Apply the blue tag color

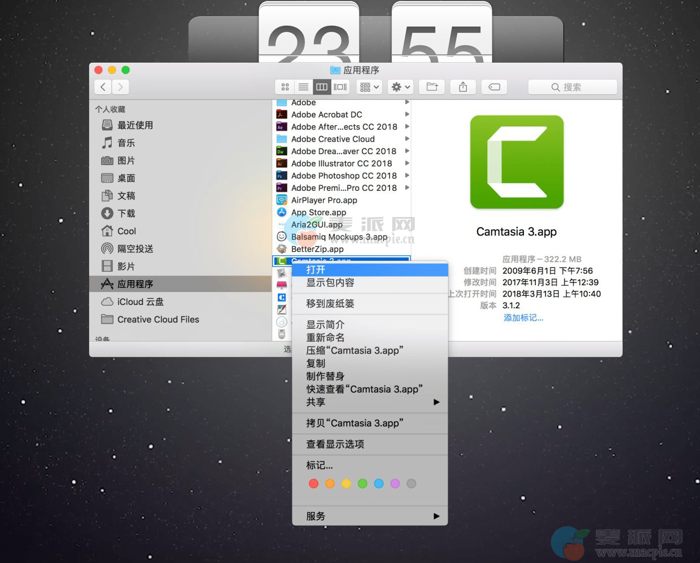379,483
